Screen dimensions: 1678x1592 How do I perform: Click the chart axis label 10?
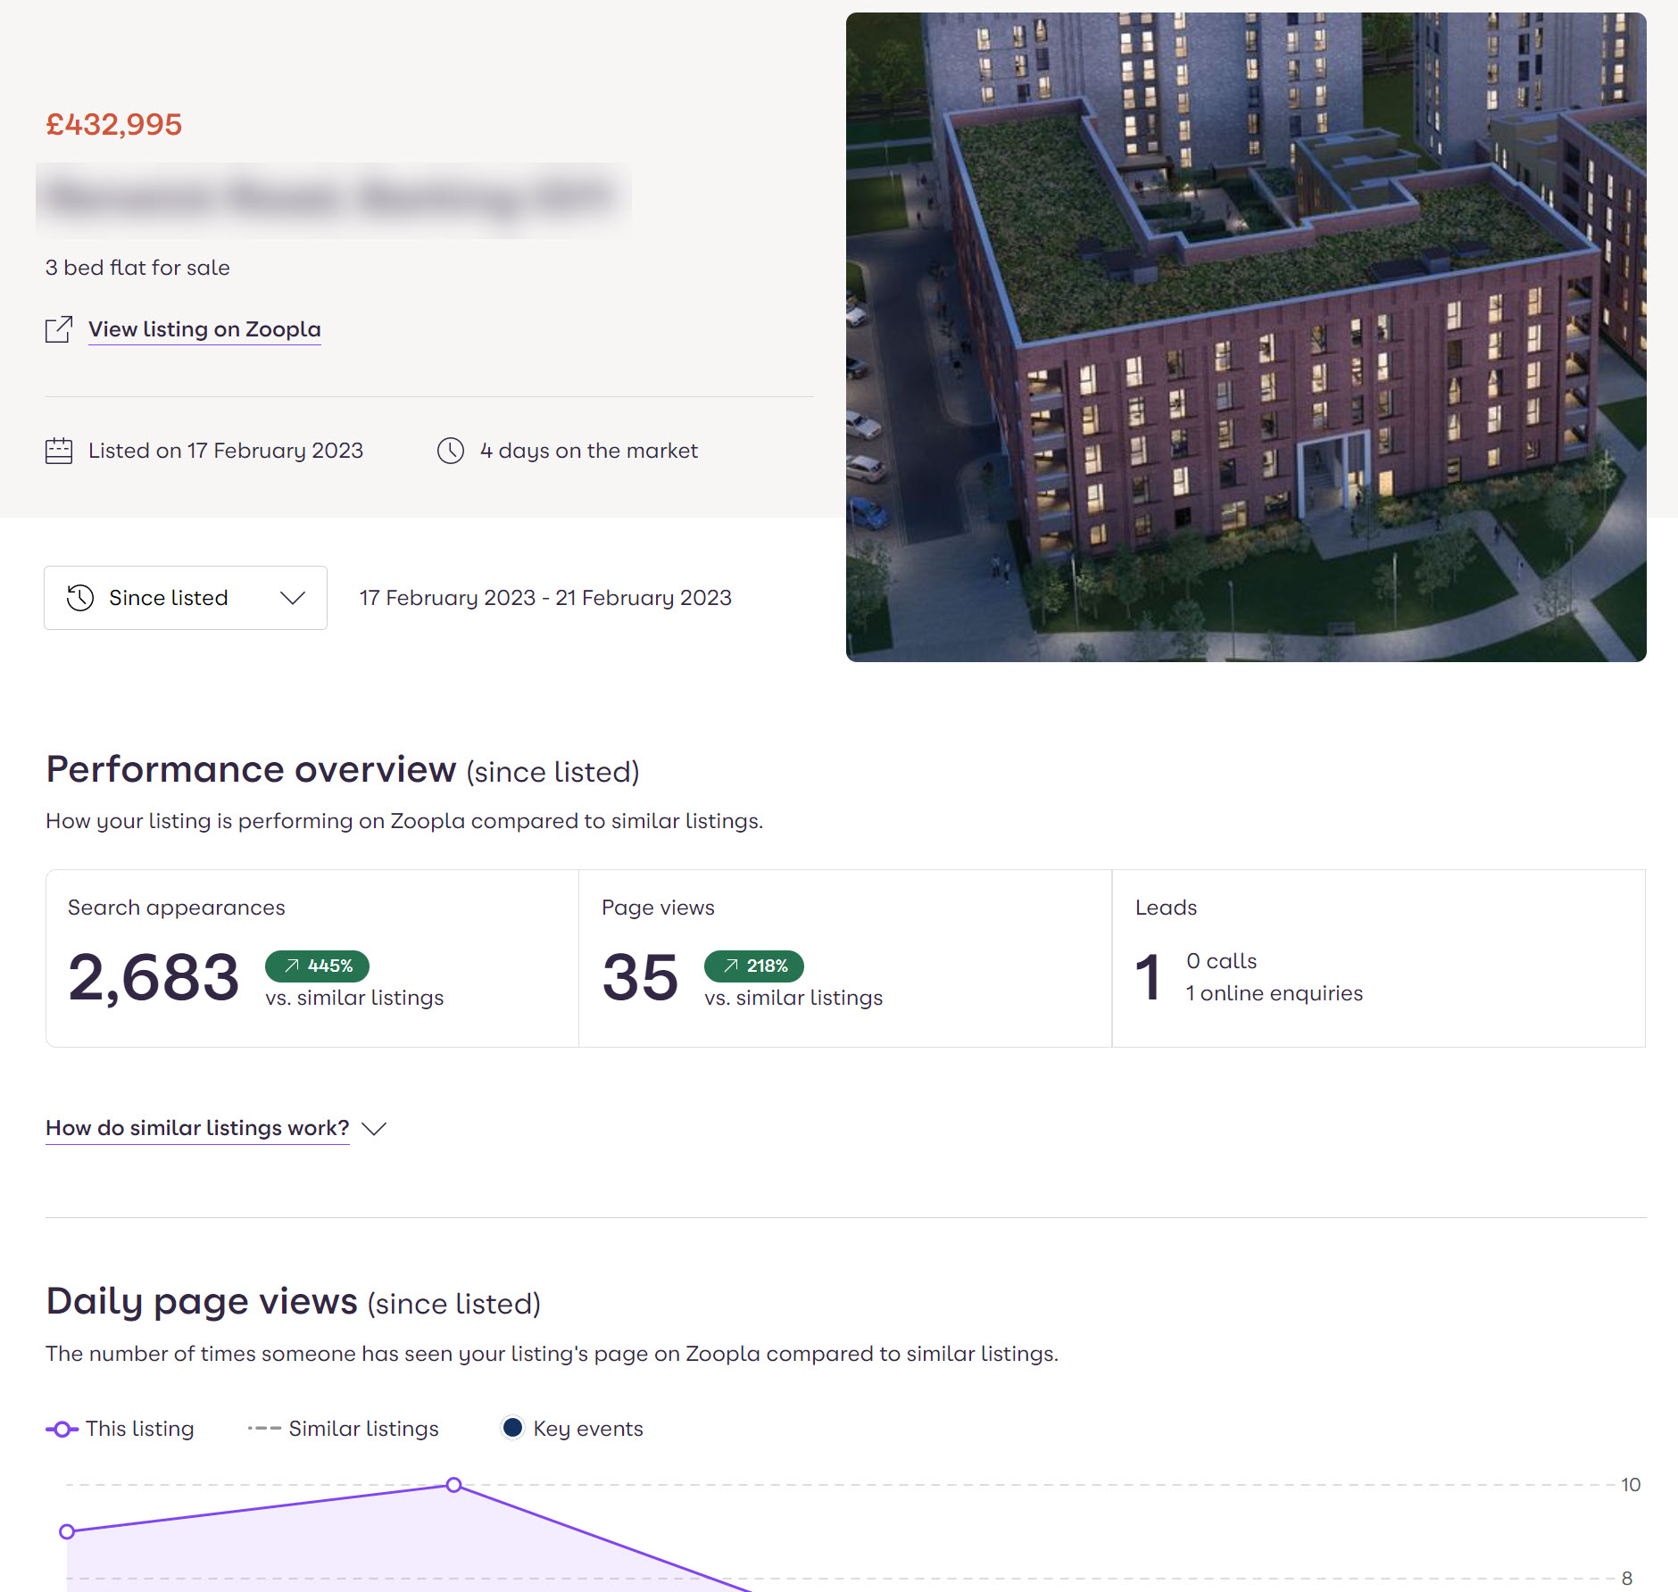coord(1631,1485)
